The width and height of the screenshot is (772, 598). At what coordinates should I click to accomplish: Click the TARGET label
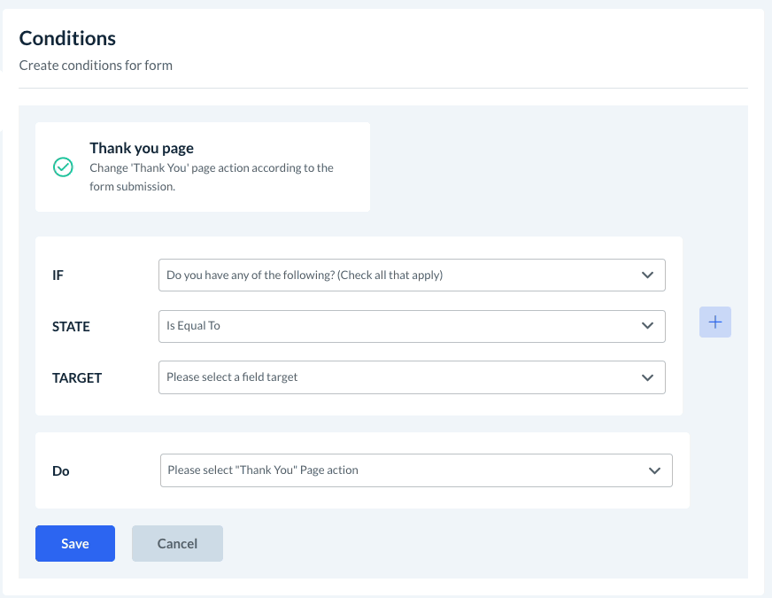click(77, 378)
